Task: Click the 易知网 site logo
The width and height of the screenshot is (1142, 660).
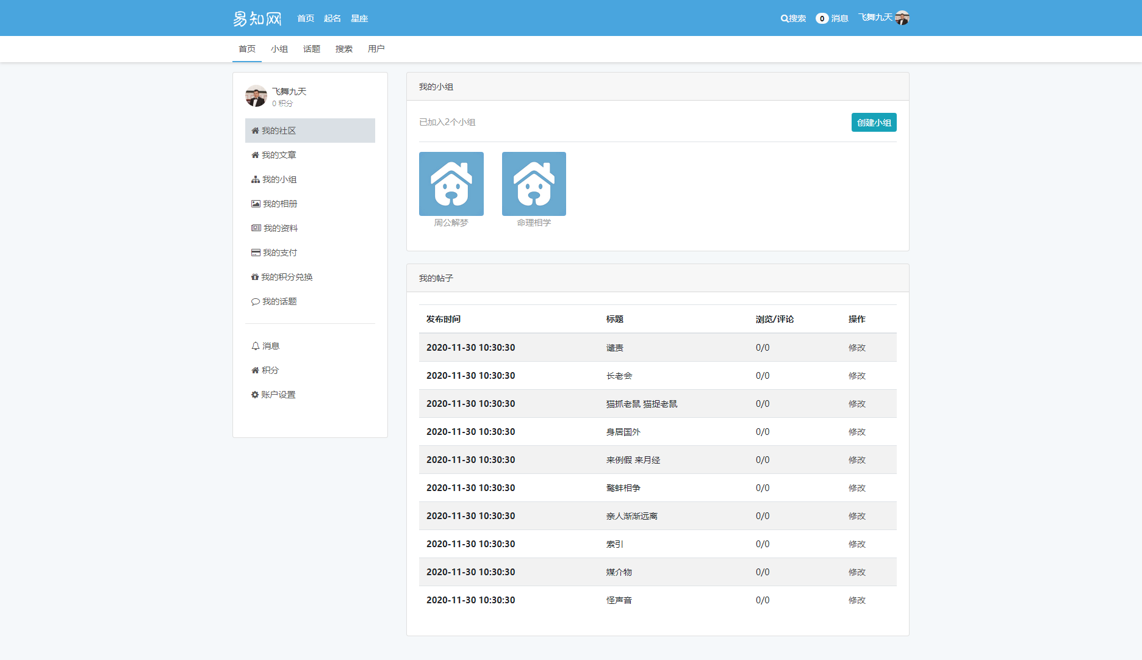Action: 257,18
